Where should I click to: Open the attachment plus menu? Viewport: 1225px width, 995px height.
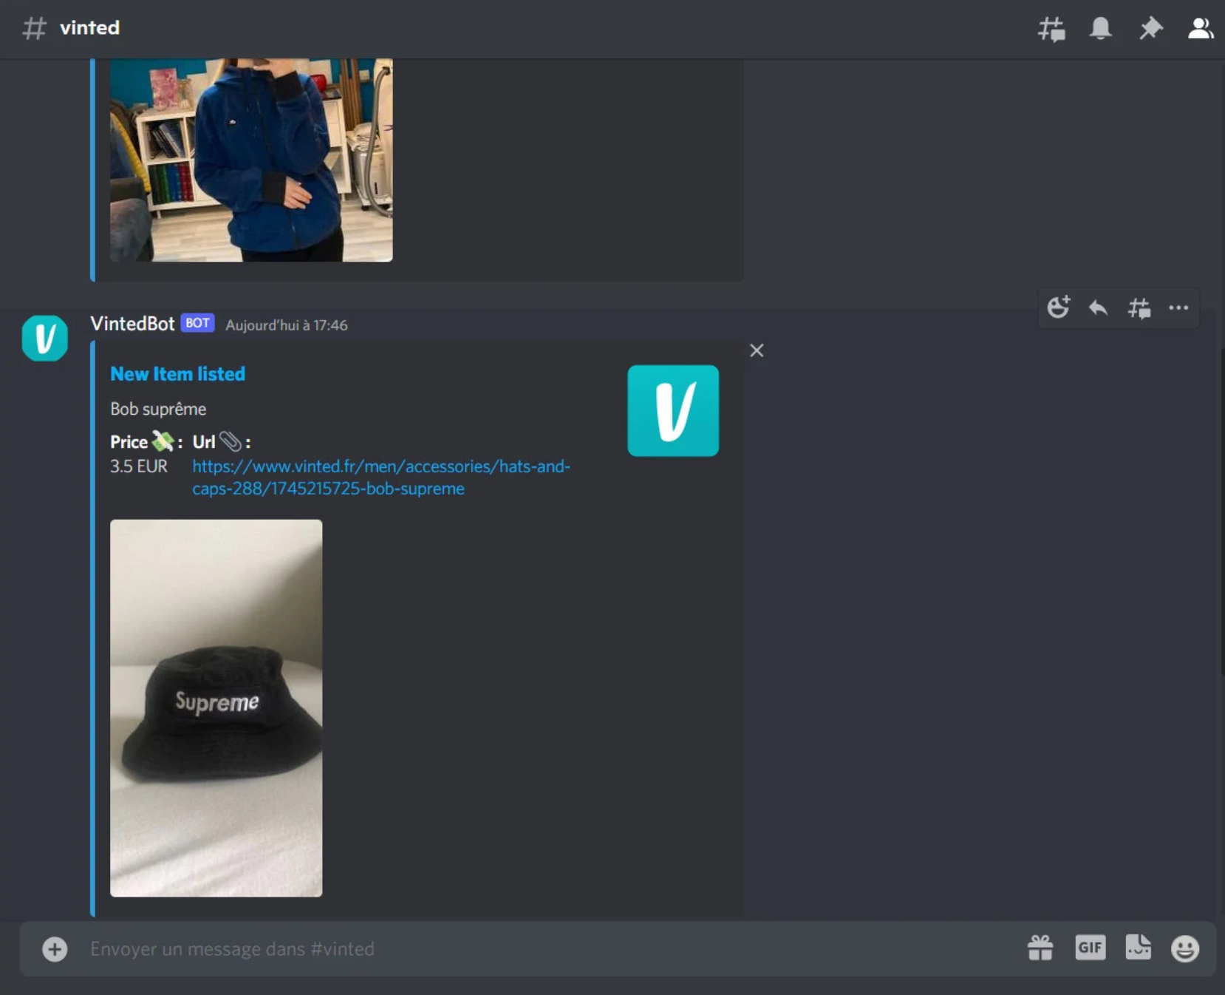pos(55,948)
